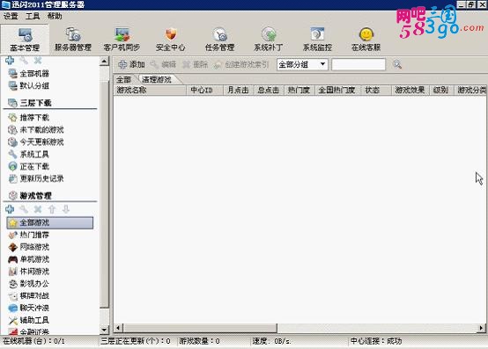Select 推荐下载 in sidebar
The image size is (488, 349).
29,118
